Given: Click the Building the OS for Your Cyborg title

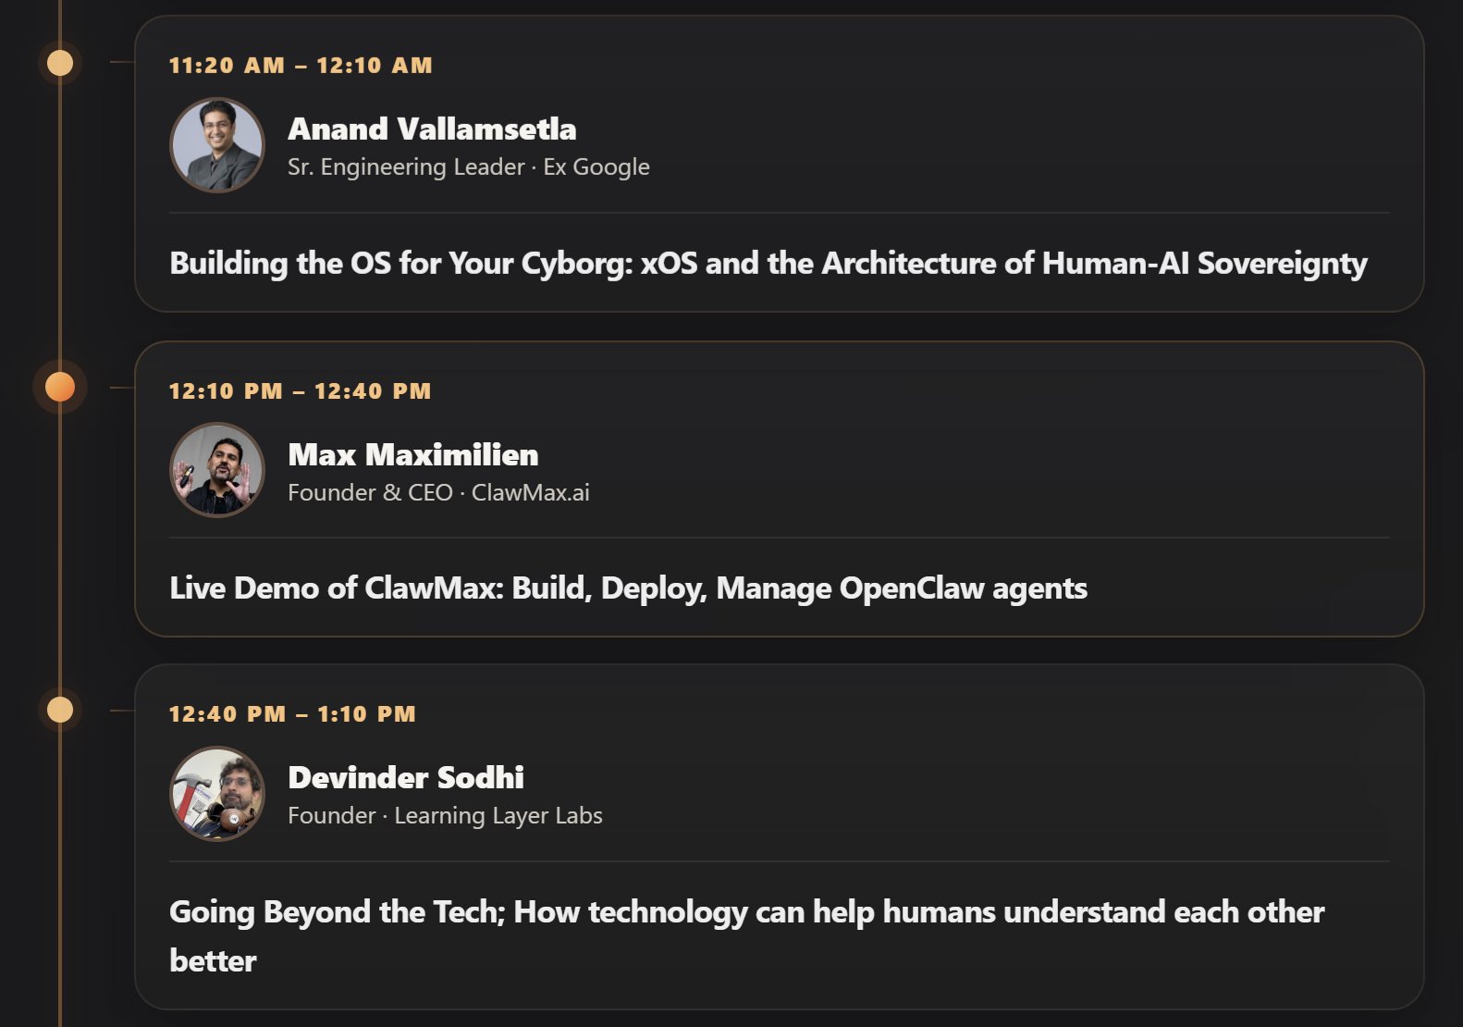Looking at the screenshot, I should click(768, 264).
